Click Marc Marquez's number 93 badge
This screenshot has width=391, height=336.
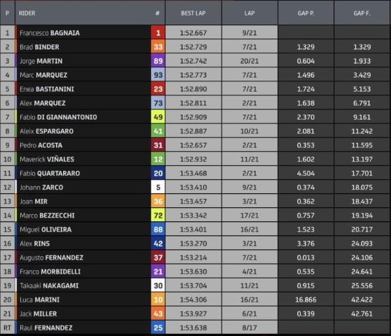pyautogui.click(x=158, y=75)
